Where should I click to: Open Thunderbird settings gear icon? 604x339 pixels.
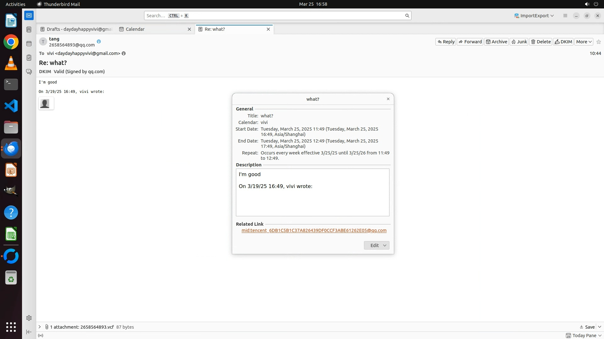tap(29, 318)
